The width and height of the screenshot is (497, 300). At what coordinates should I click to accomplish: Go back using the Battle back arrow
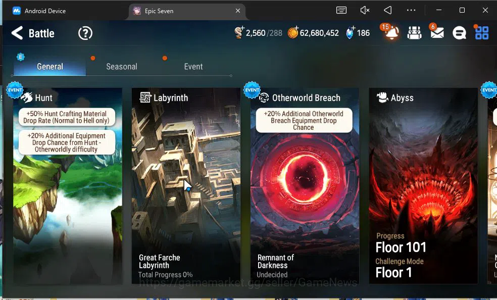(x=17, y=33)
